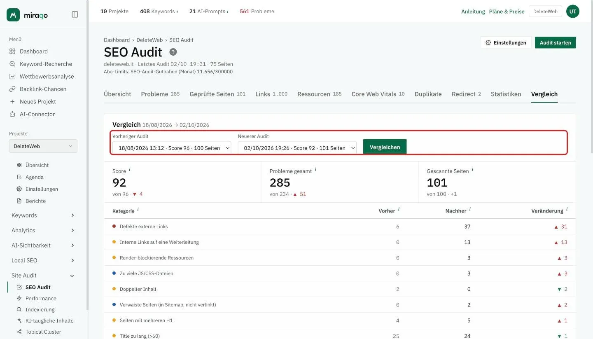Image resolution: width=593 pixels, height=339 pixels.
Task: Switch to the Übersicht tab
Action: pyautogui.click(x=117, y=94)
